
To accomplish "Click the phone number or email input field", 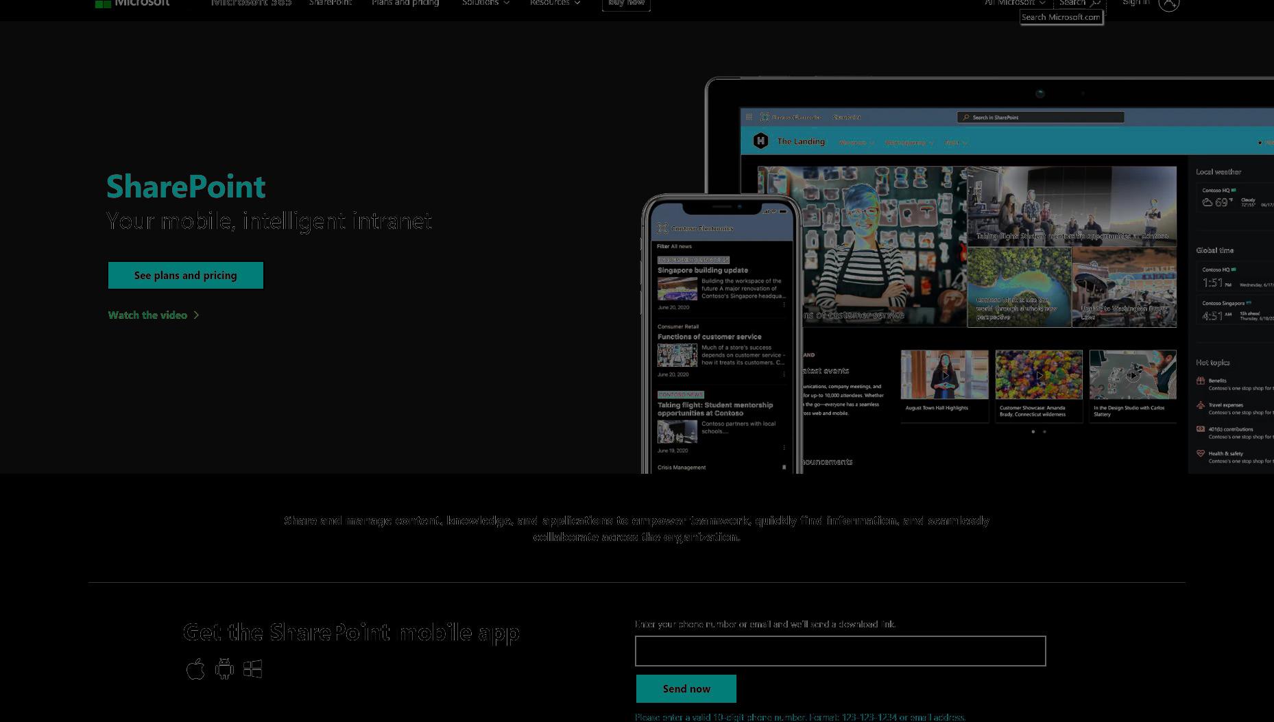I will (x=840, y=651).
